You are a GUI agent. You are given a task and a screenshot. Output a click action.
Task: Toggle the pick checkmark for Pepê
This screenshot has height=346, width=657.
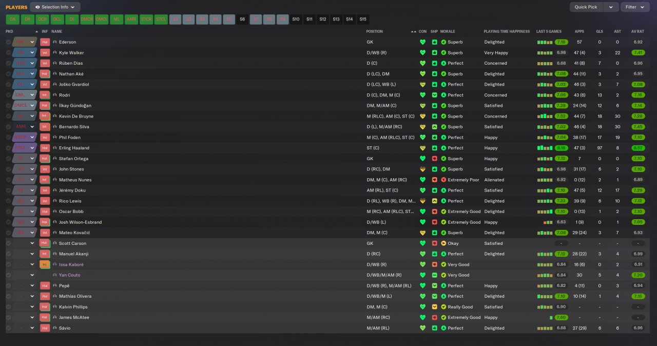click(x=8, y=285)
